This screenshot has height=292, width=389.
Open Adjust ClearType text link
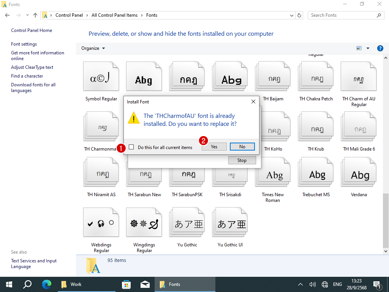[32, 67]
